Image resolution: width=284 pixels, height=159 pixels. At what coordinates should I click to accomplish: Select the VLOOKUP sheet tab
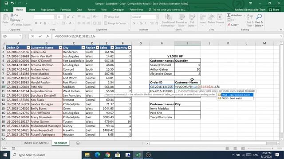coord(61,143)
